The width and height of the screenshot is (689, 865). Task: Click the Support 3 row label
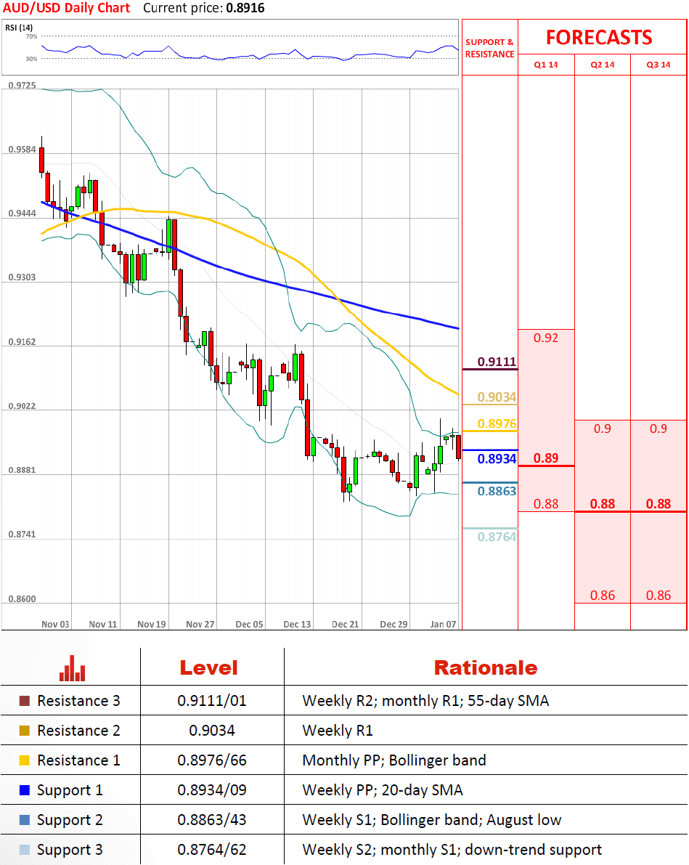click(70, 850)
